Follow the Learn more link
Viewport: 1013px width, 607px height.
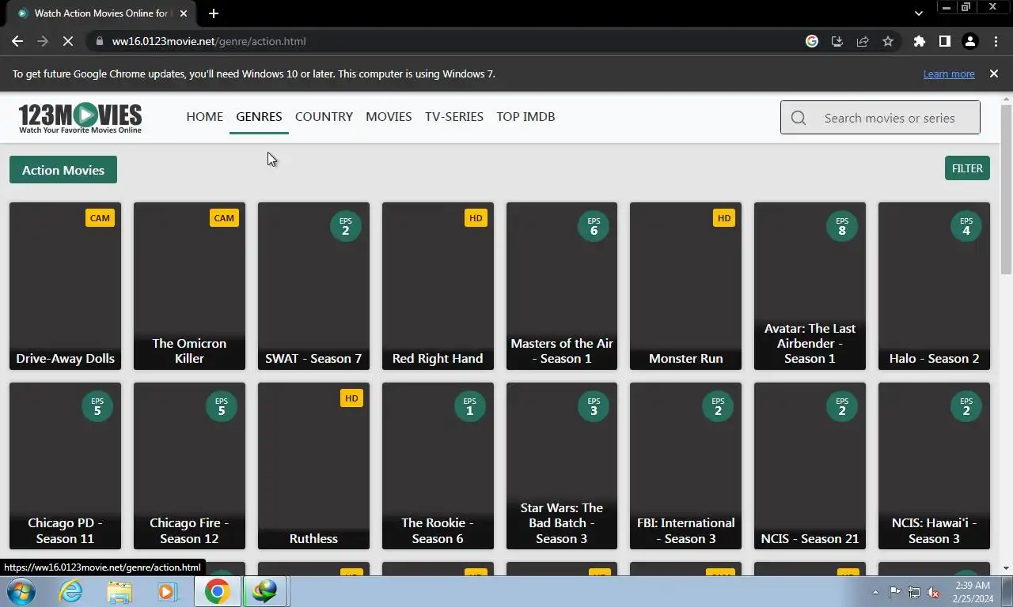[x=949, y=74]
